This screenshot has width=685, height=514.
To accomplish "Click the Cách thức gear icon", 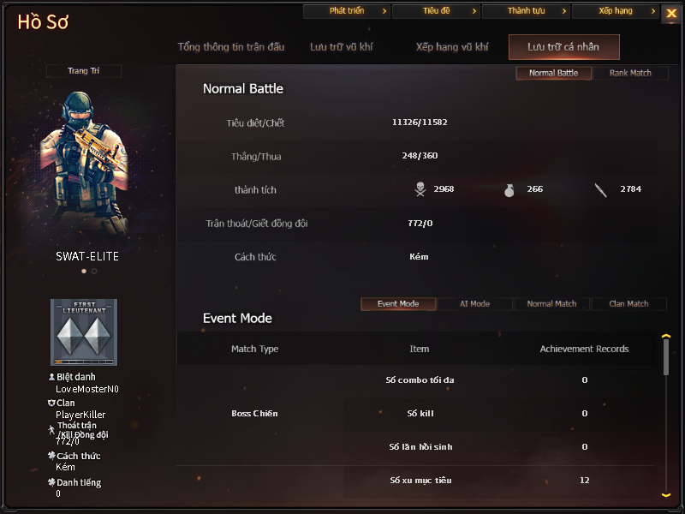I will tap(51, 456).
